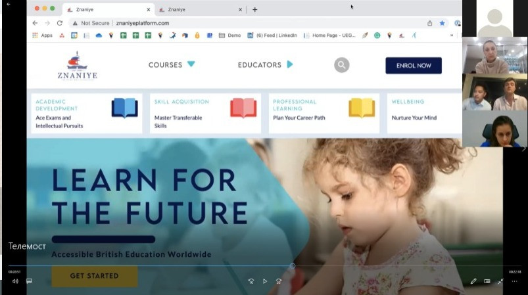
Task: Play the video with play button
Action: [x=265, y=281]
